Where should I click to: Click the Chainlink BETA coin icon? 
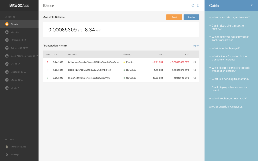[x=7, y=72]
